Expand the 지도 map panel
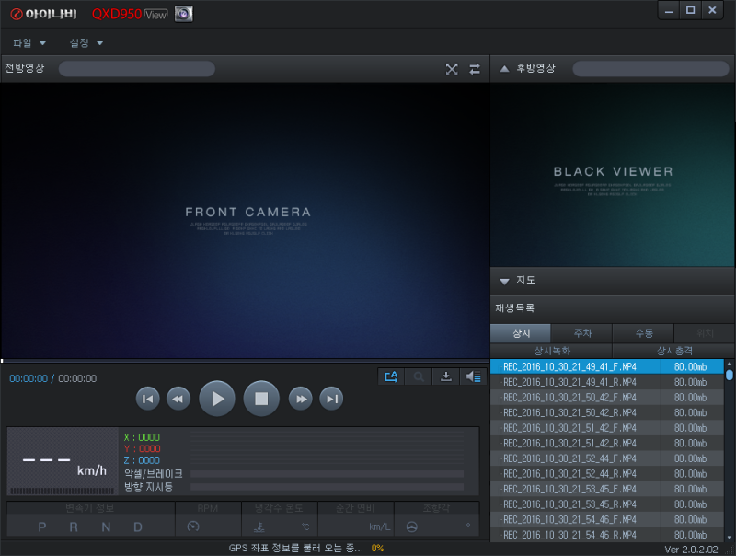Image resolution: width=736 pixels, height=556 pixels. (x=504, y=281)
